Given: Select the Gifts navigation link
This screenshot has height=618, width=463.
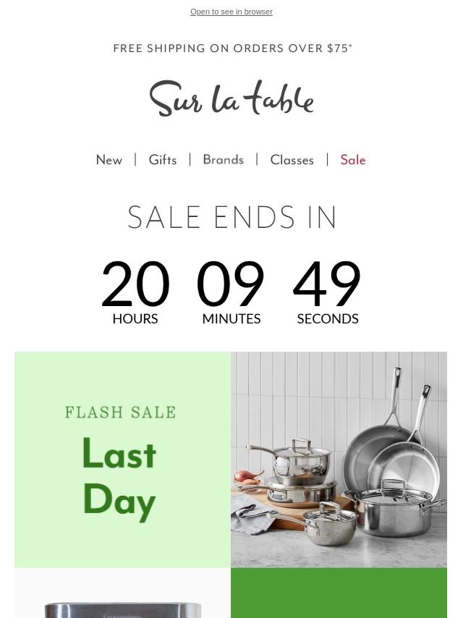Looking at the screenshot, I should tap(163, 160).
